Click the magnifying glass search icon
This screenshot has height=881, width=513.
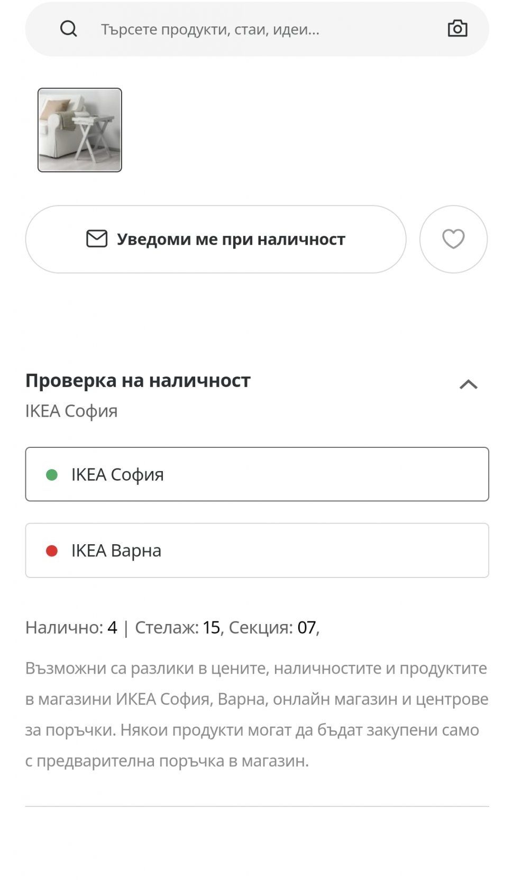click(68, 29)
